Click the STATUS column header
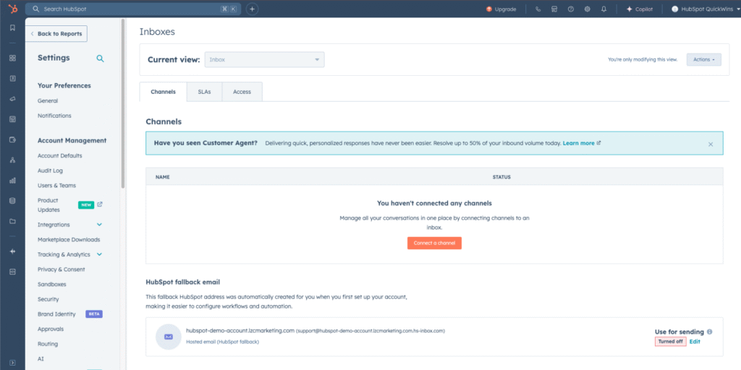 (501, 177)
